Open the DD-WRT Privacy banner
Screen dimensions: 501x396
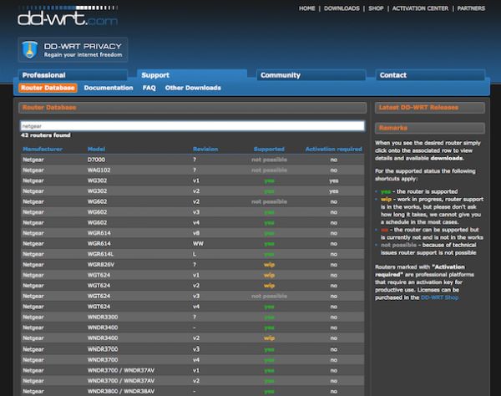click(x=73, y=49)
